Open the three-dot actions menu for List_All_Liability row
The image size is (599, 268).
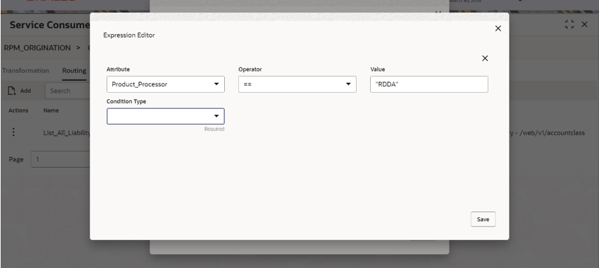(x=13, y=132)
